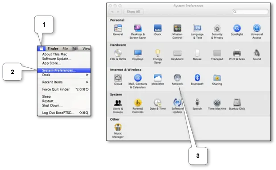
Task: Open Sharing preferences
Action: 217,79
